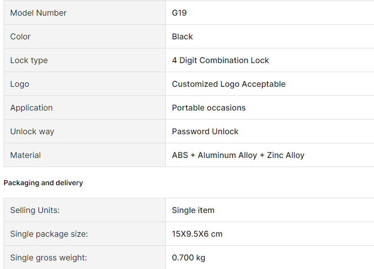Click the Unlock way label
This screenshot has width=374, height=269.
(x=32, y=132)
